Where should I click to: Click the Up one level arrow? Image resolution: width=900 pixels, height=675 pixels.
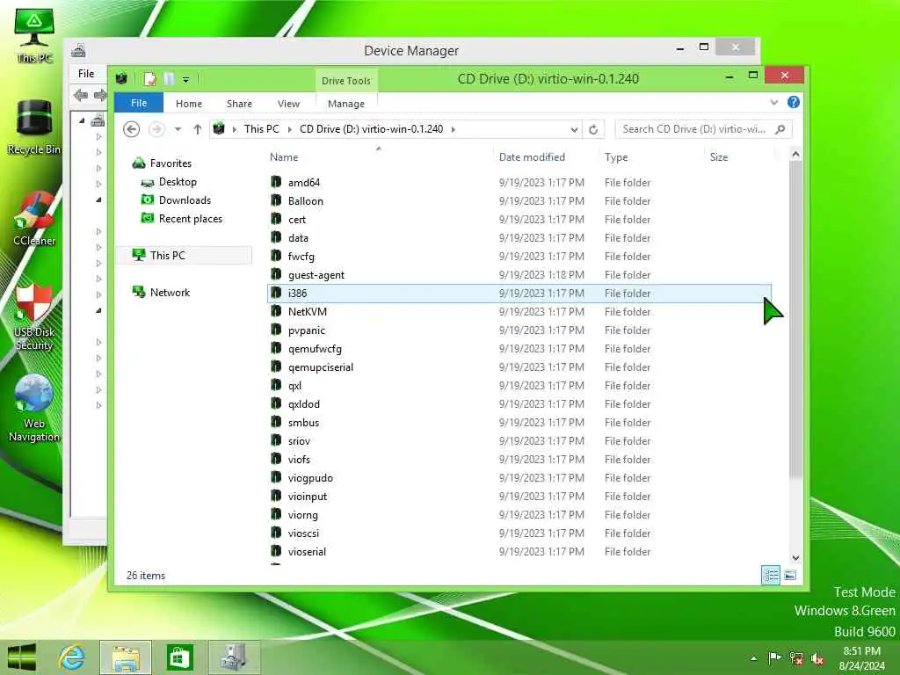[x=198, y=129]
